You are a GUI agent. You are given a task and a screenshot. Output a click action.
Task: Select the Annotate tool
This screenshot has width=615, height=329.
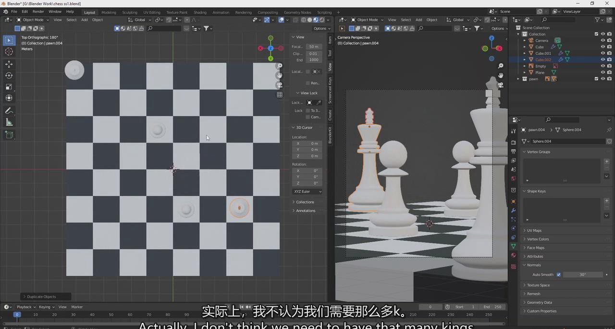click(x=9, y=111)
